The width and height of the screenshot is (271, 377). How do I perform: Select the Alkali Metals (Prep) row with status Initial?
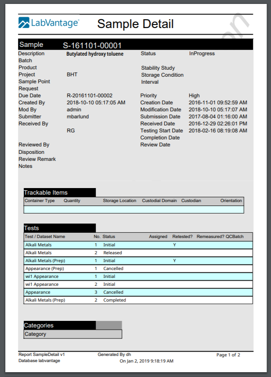138,261
